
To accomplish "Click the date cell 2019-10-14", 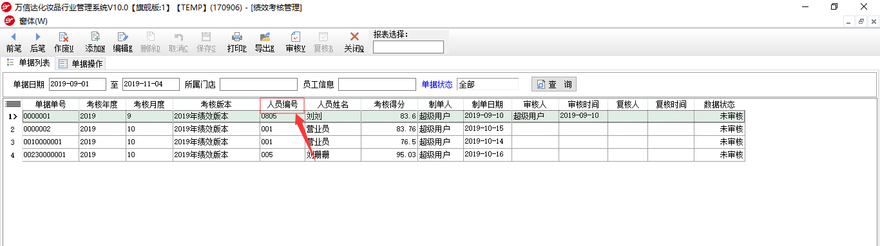I will point(488,142).
